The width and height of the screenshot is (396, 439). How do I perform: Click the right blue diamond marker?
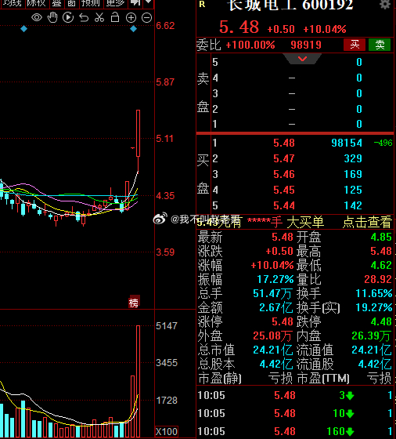[134, 28]
